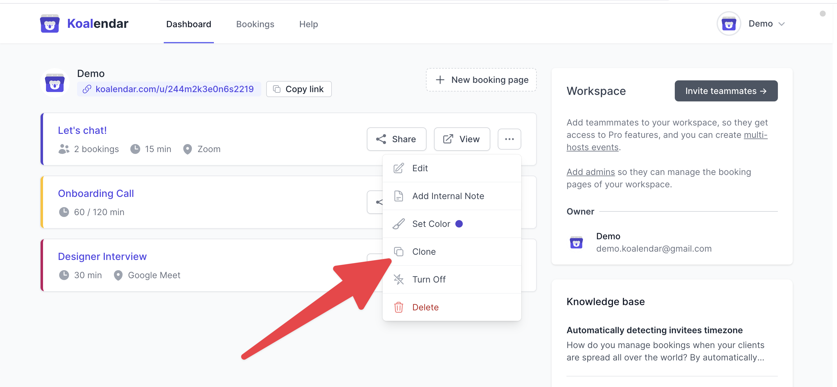Click the Demo workspace avatar beside the profile link

[54, 83]
